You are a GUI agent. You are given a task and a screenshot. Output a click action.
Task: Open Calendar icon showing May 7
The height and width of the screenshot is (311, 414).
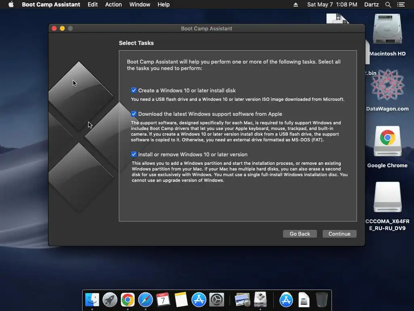[x=163, y=300]
